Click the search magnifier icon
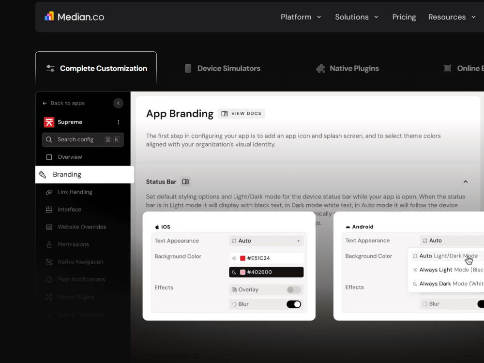The width and height of the screenshot is (484, 363). coord(49,139)
